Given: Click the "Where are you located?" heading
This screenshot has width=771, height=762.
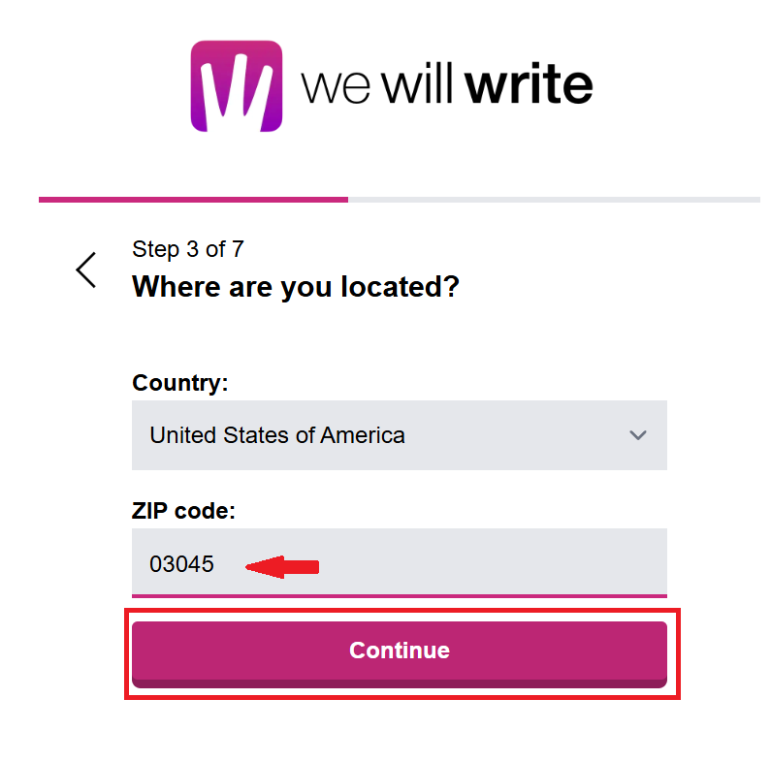Looking at the screenshot, I should click(x=295, y=287).
